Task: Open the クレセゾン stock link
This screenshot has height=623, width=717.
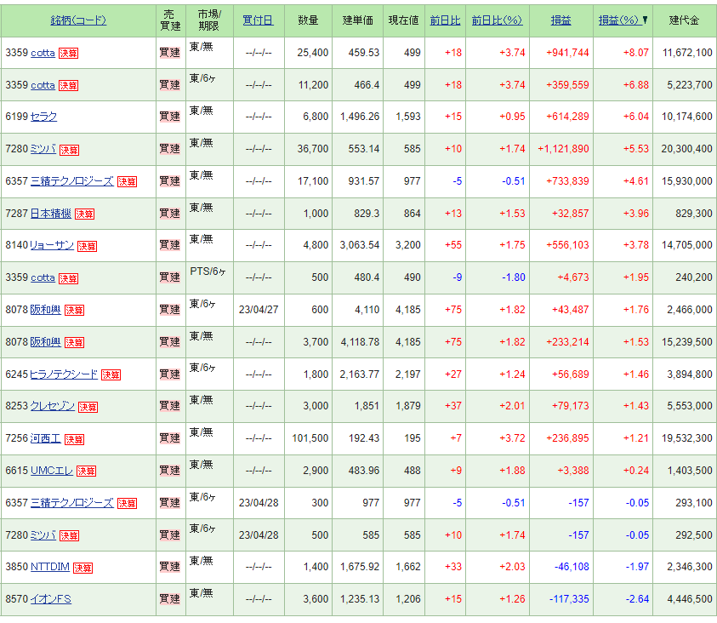Action: tap(52, 406)
